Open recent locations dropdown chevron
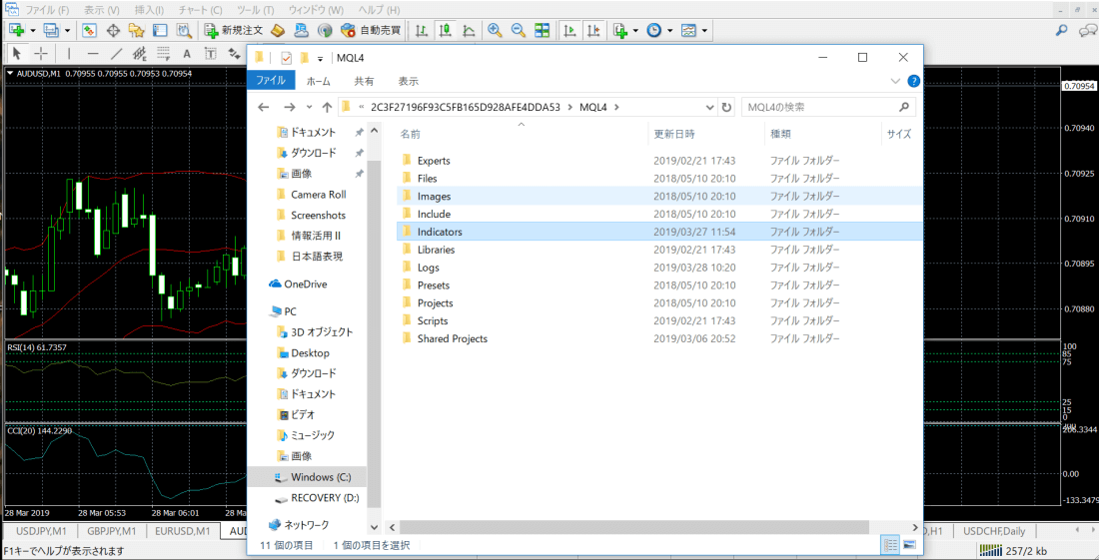The image size is (1099, 560). [x=309, y=108]
